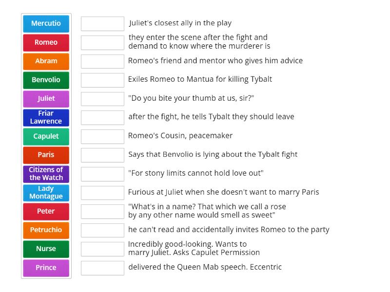Click the answer box near the stony limits quote
Screen dimensions: 390x292
pos(102,173)
